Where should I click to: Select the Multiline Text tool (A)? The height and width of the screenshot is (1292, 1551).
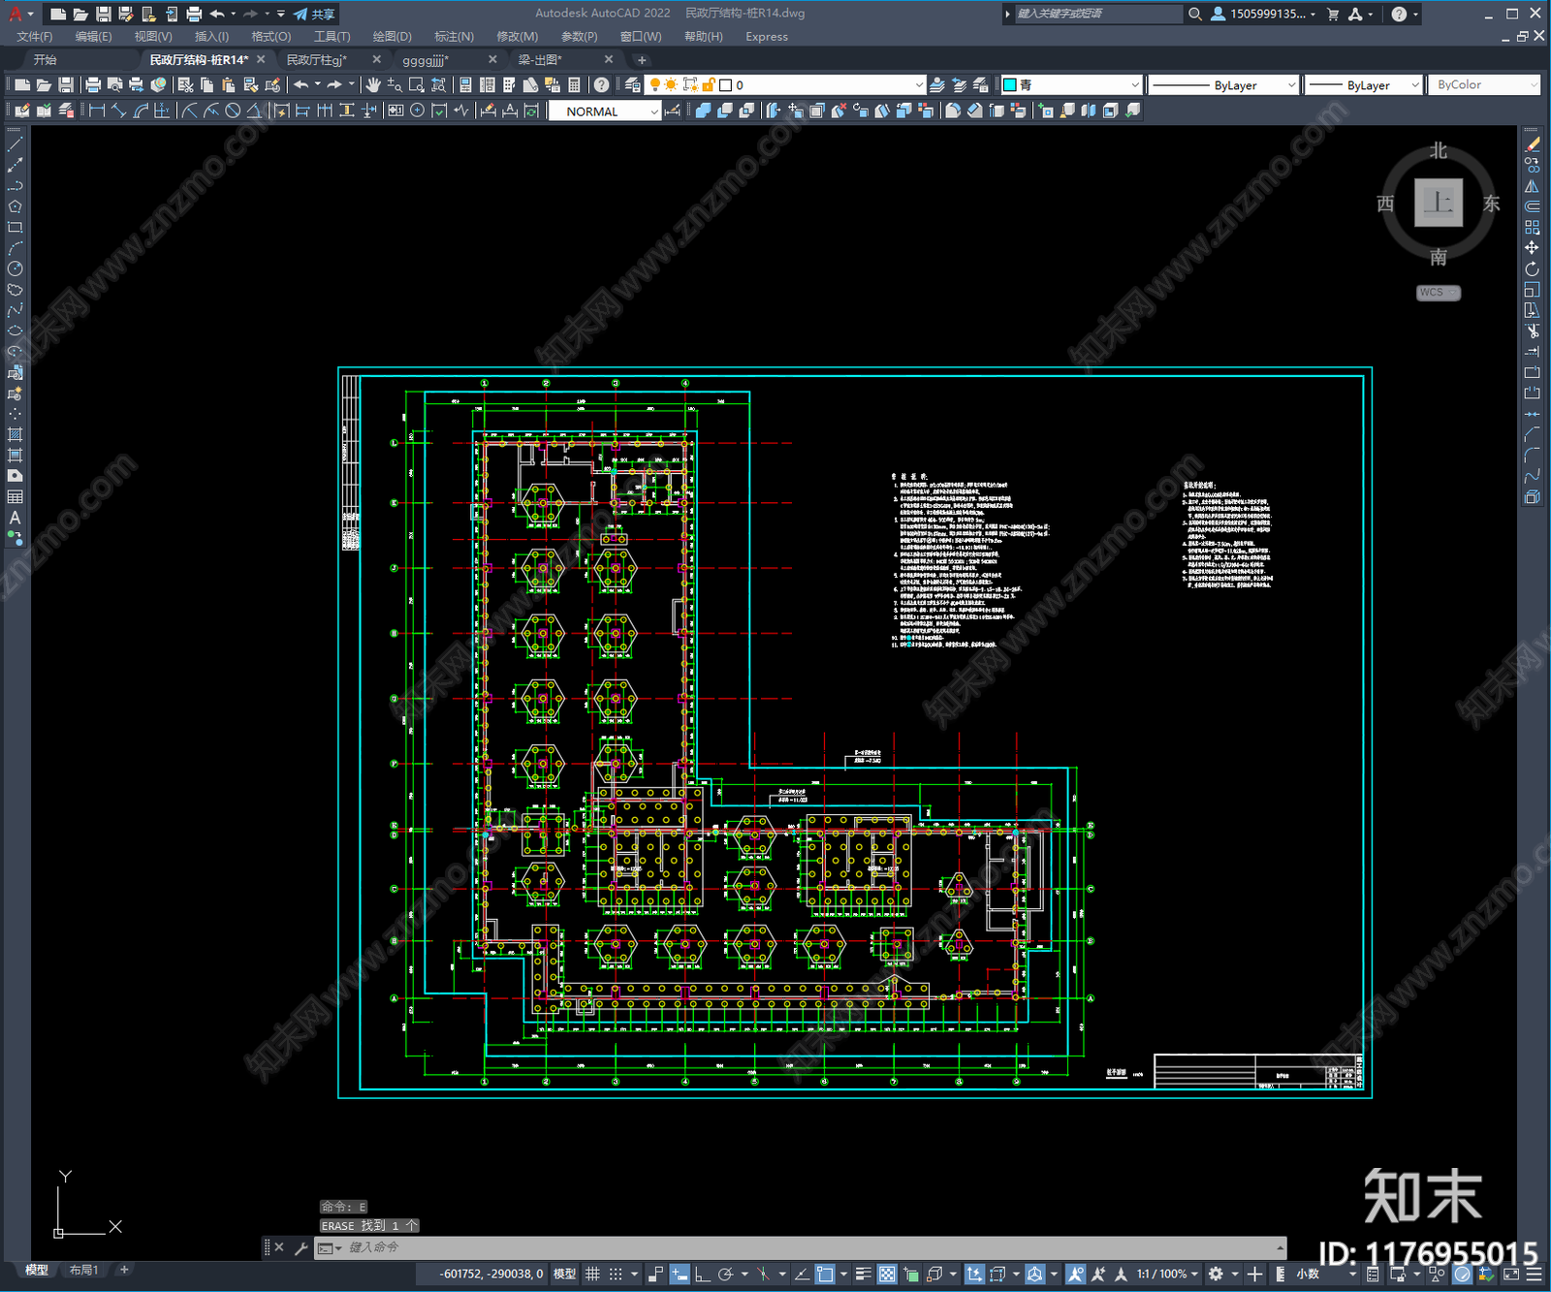(15, 518)
